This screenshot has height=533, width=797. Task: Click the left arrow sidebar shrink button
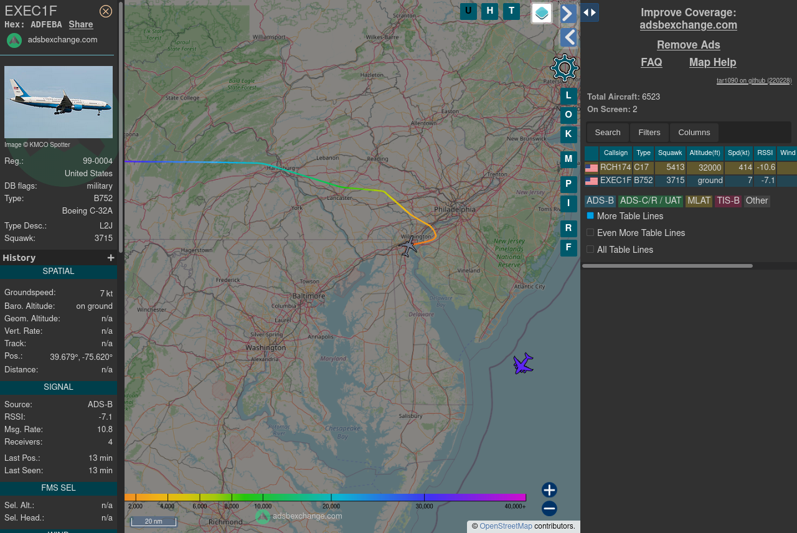[x=568, y=37]
